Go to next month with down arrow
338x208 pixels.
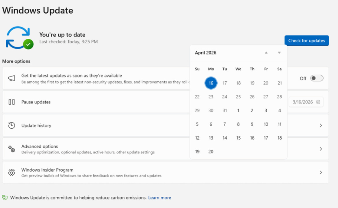tap(279, 53)
